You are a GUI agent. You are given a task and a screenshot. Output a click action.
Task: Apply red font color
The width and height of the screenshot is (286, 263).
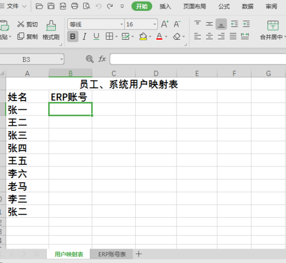[159, 36]
